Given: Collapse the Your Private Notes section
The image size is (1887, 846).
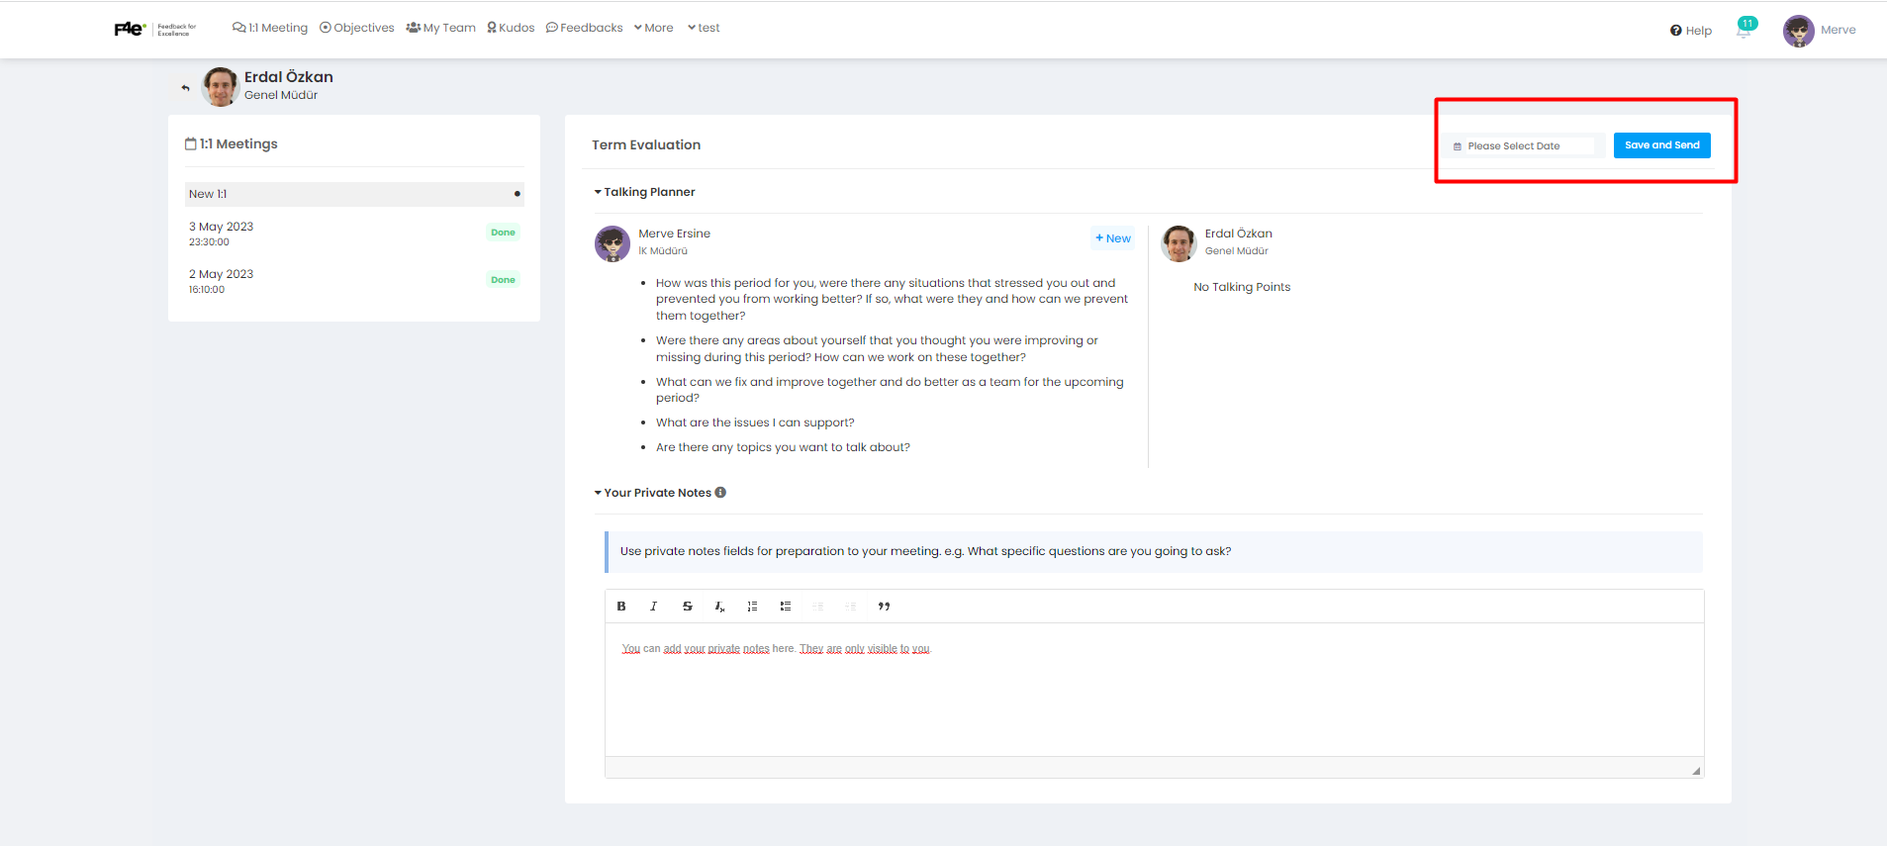Looking at the screenshot, I should [x=653, y=493].
